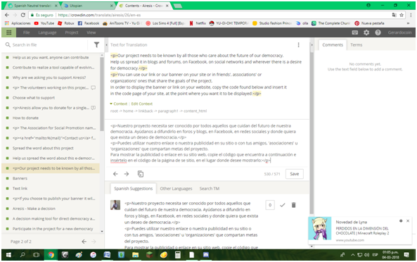
Task: Click the comment icon on 'The volunteers working' row
Action: point(94,87)
